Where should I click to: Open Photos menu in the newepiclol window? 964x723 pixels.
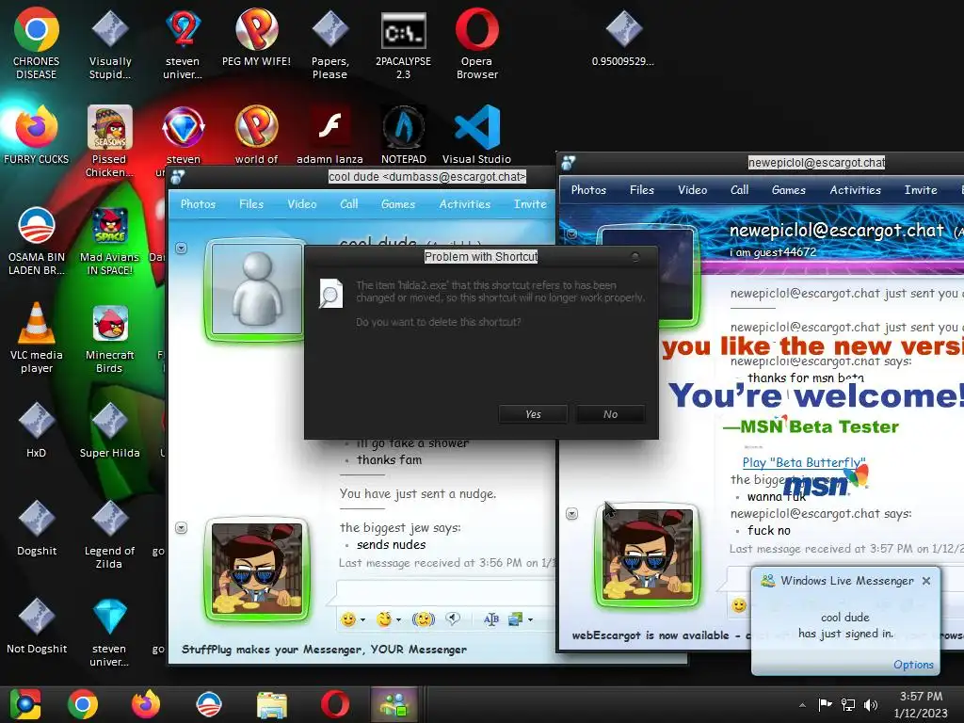click(x=588, y=190)
